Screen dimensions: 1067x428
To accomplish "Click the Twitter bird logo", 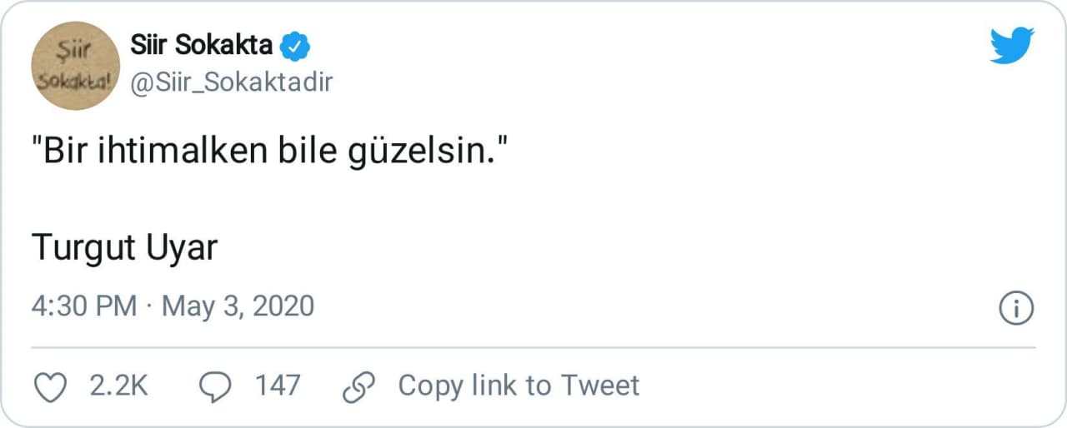I will (x=1012, y=45).
